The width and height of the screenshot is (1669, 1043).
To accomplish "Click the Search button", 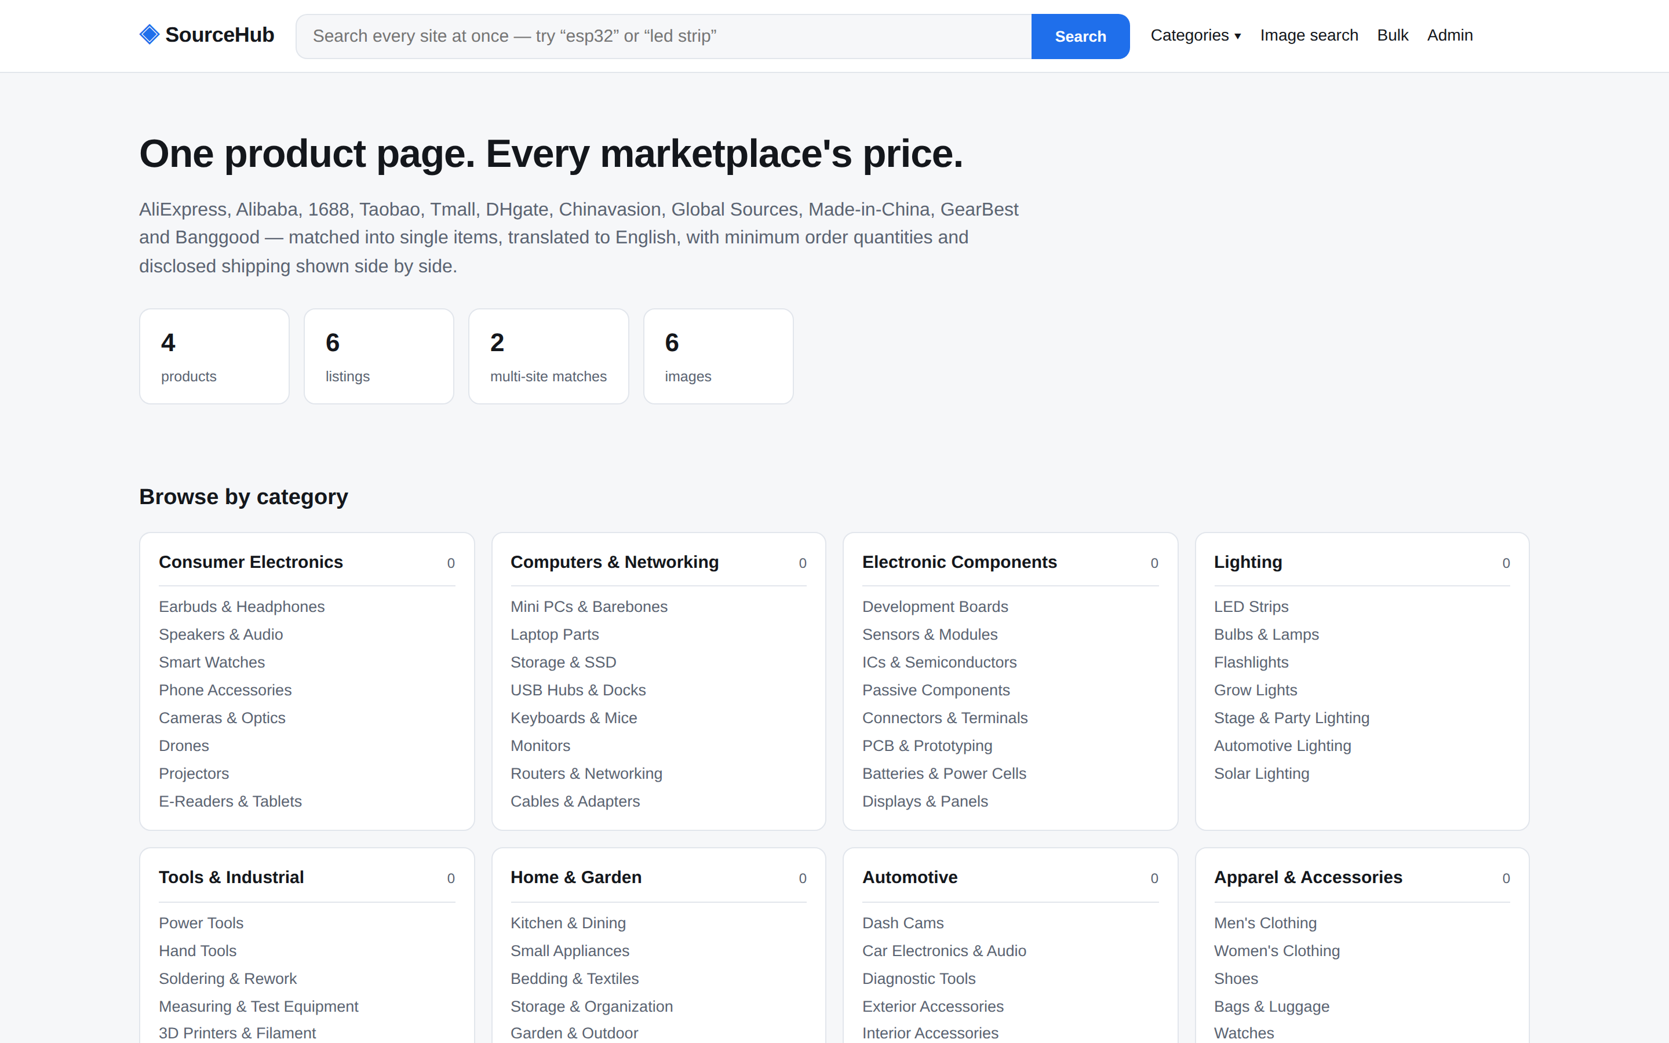I will pyautogui.click(x=1080, y=37).
